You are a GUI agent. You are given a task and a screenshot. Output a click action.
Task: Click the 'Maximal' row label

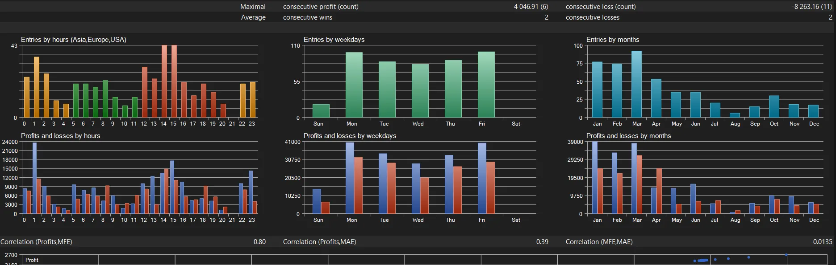[253, 7]
